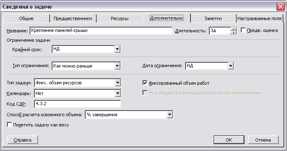Click the Код СДР input field
This screenshot has width=287, height=151.
[x=77, y=104]
